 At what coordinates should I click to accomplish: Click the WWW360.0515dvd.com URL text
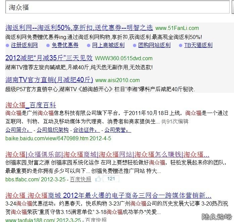pyautogui.click(x=124, y=58)
